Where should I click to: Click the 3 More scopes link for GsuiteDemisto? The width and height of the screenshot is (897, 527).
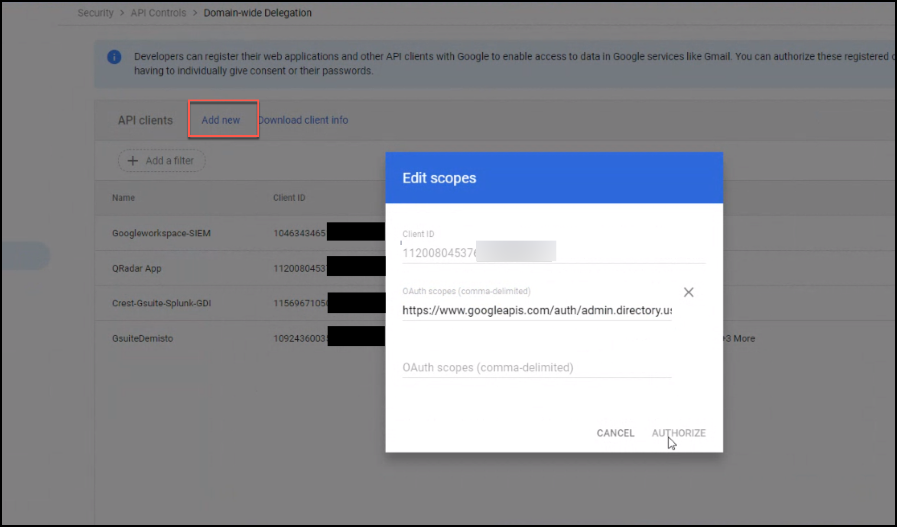(740, 338)
